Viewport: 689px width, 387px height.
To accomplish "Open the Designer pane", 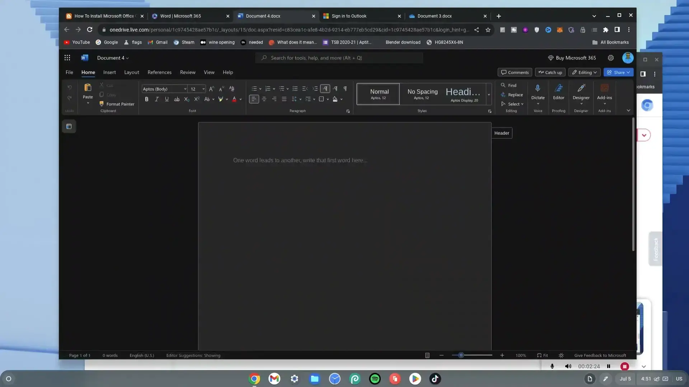I will (581, 93).
